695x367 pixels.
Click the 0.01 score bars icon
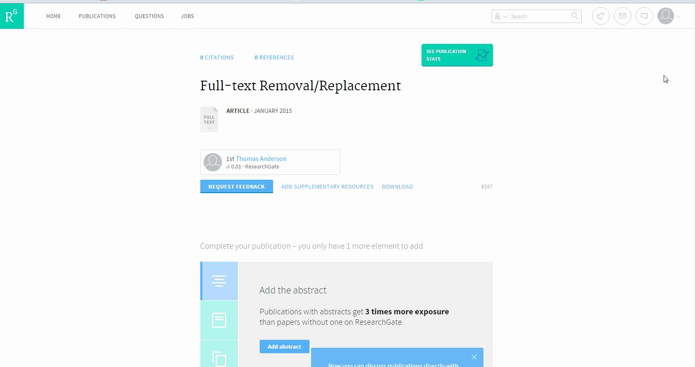[228, 167]
